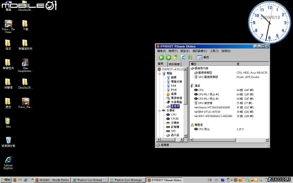Collapse the 電腦 tree branch

[160, 74]
